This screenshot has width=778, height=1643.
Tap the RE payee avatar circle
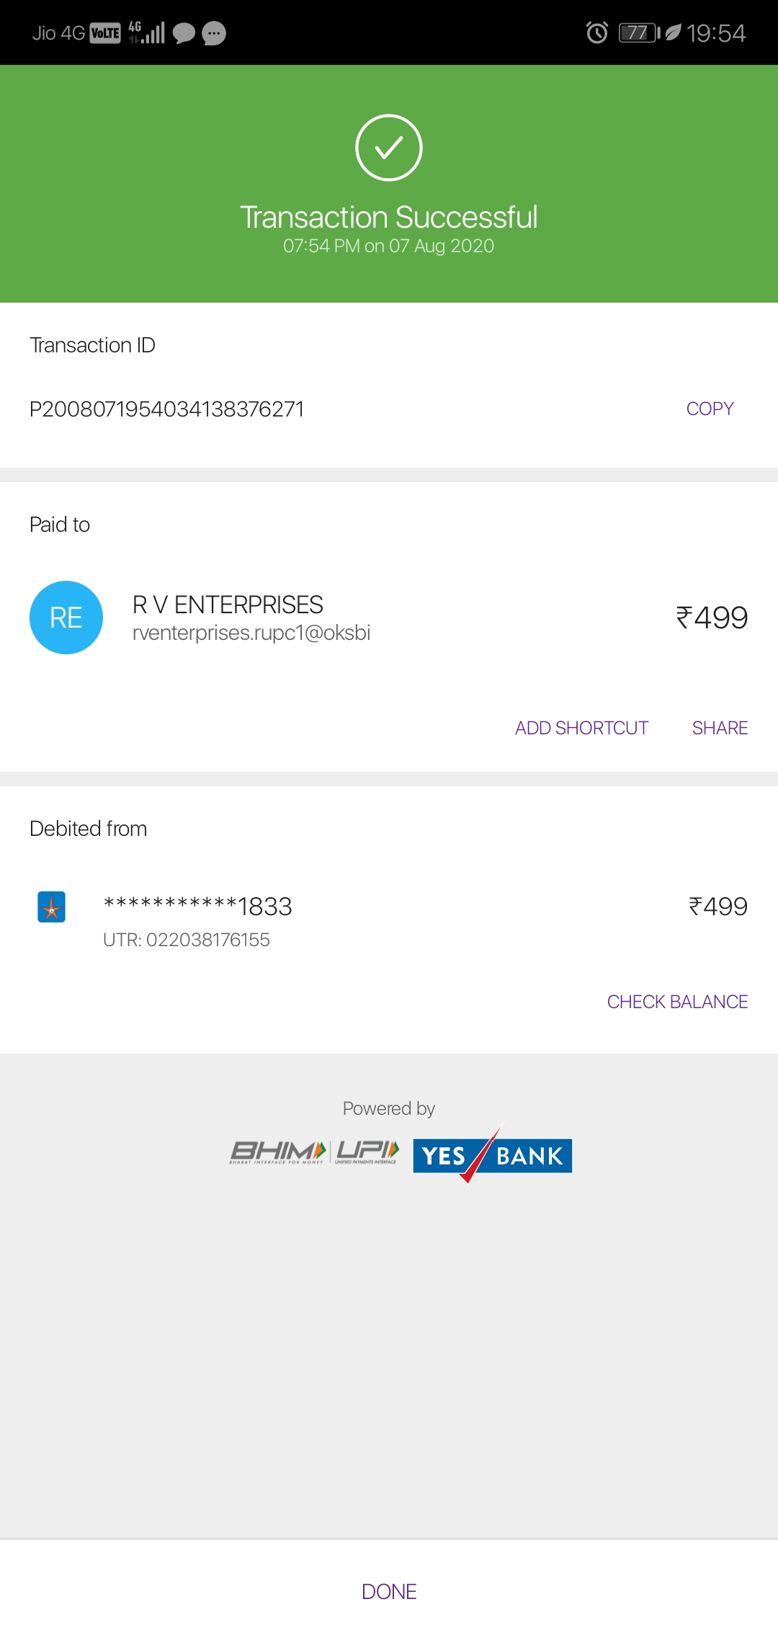(66, 618)
